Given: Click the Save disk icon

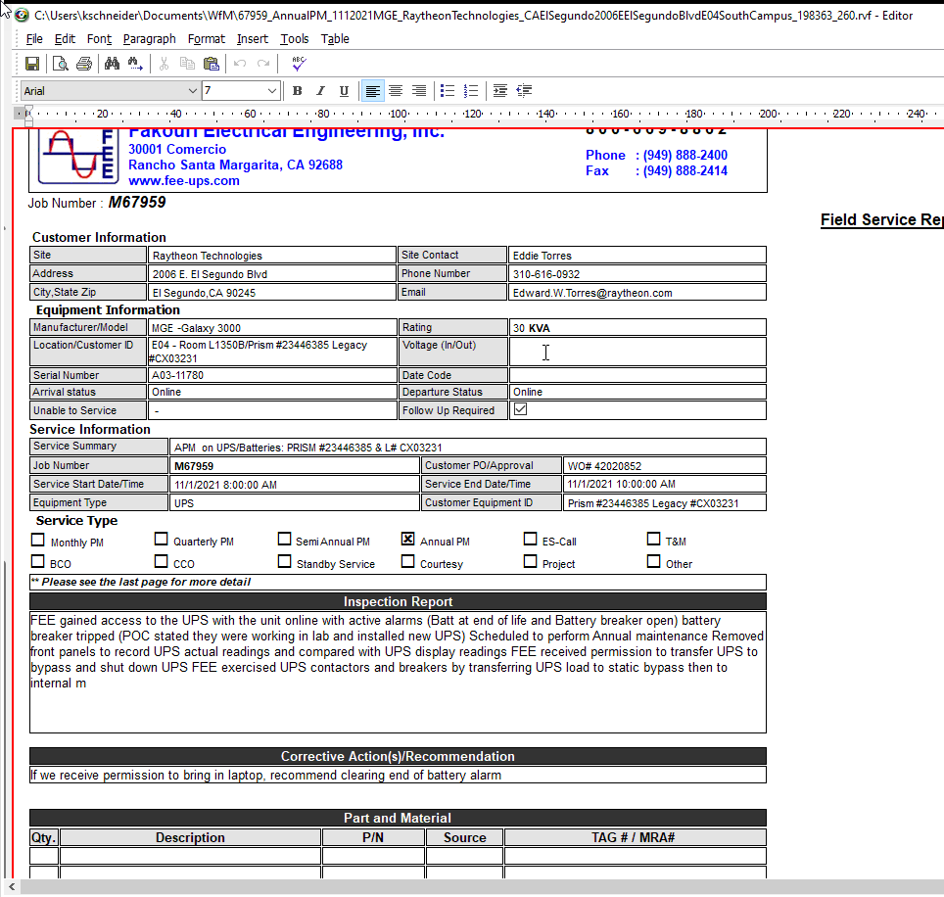Looking at the screenshot, I should tap(32, 64).
